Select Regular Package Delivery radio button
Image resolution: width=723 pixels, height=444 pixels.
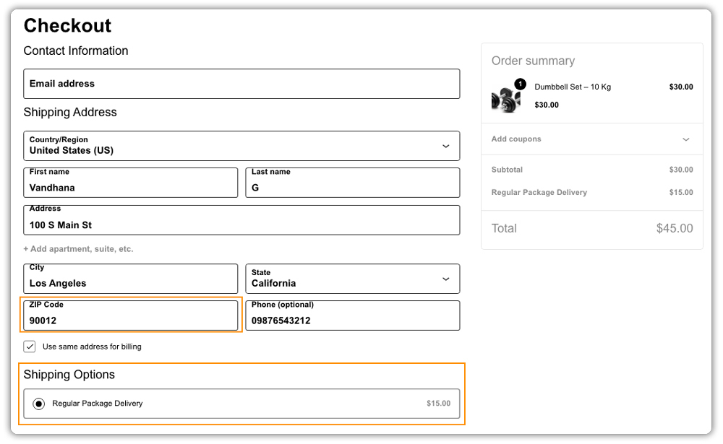click(39, 404)
